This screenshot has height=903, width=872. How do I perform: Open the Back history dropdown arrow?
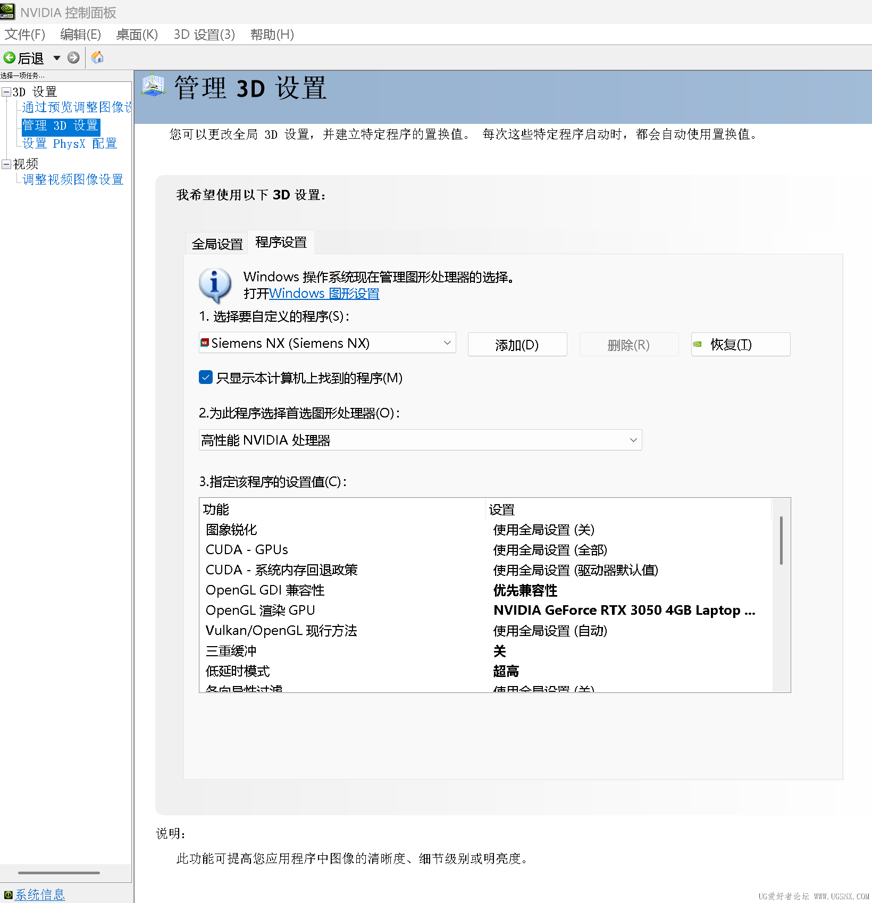pyautogui.click(x=56, y=57)
